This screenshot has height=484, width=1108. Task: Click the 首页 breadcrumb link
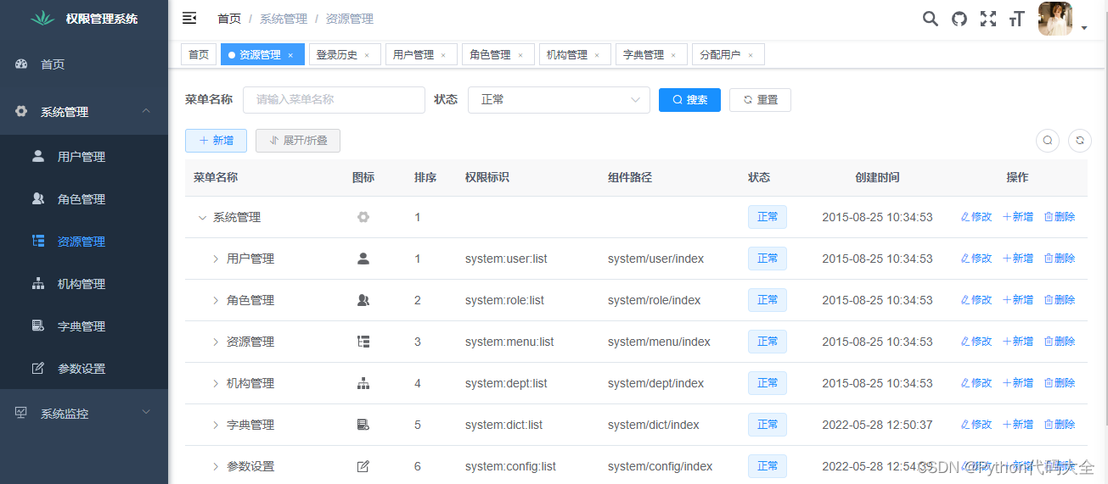[x=229, y=19]
